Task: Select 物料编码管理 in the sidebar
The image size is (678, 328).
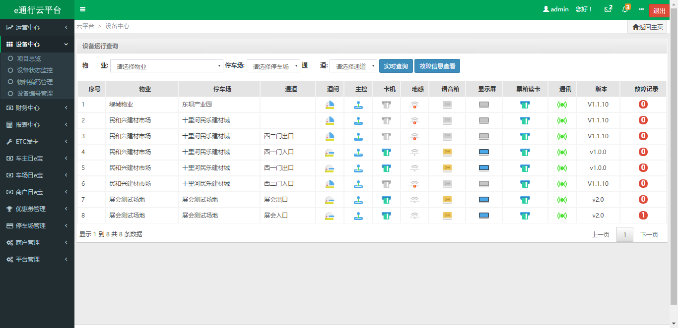Action: point(35,82)
